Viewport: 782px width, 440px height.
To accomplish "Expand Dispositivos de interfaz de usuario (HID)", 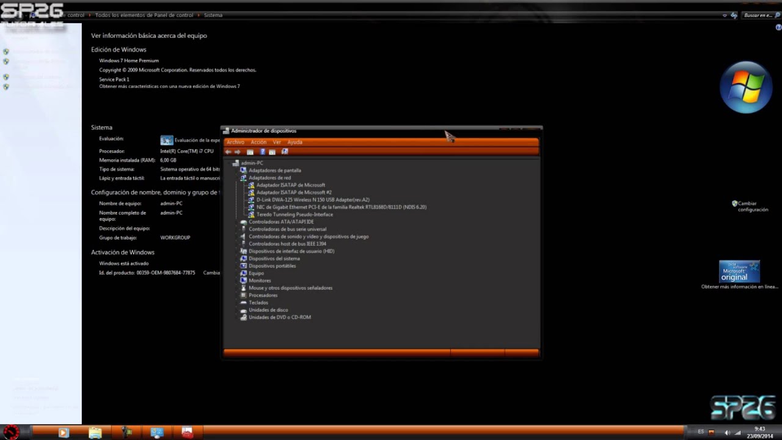I will click(x=237, y=251).
